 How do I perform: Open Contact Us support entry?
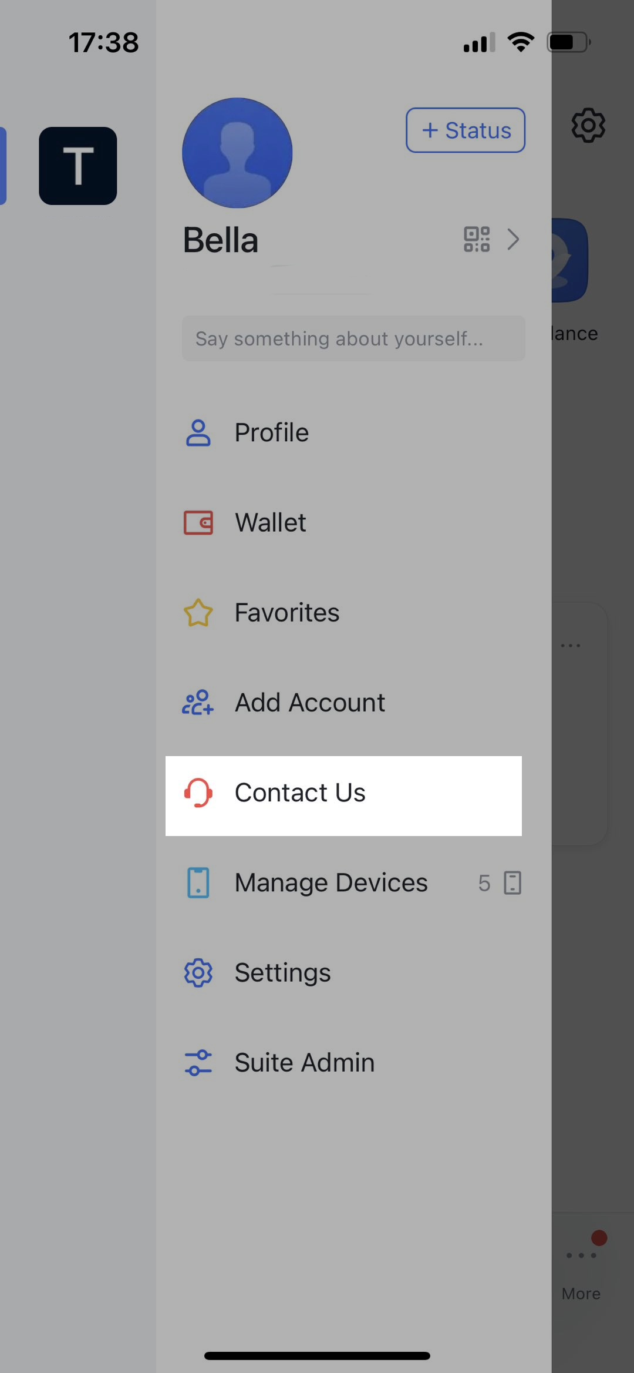point(300,793)
